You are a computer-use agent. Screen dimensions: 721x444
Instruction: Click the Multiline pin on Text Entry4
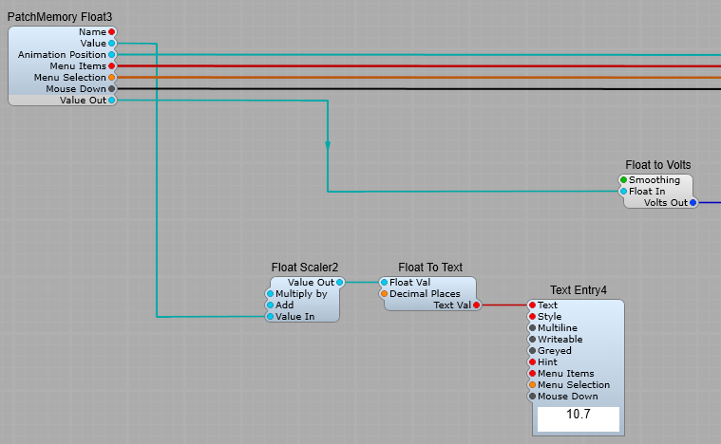[x=533, y=328]
